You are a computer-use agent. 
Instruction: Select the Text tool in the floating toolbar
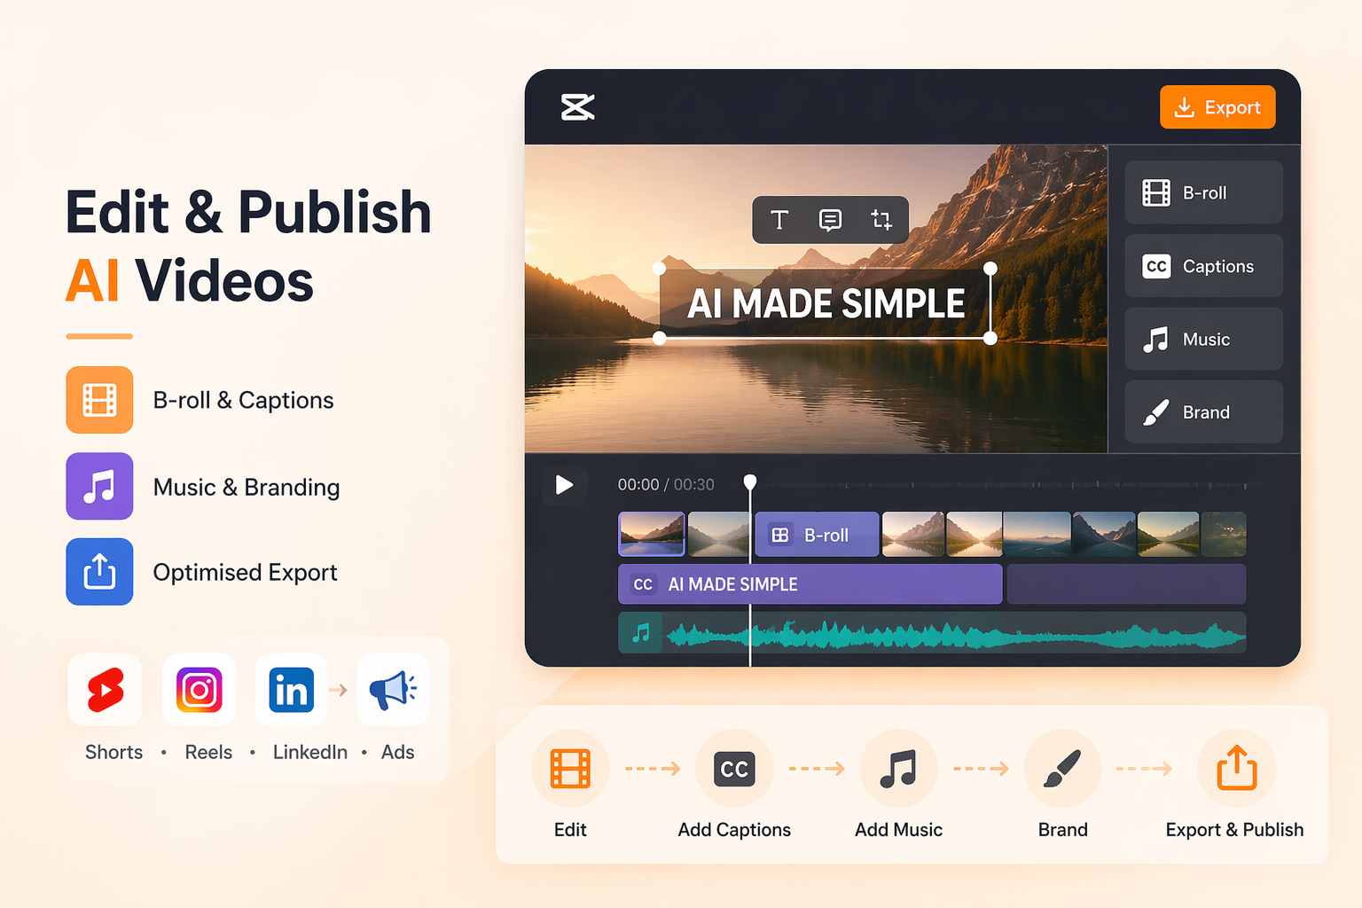click(779, 220)
